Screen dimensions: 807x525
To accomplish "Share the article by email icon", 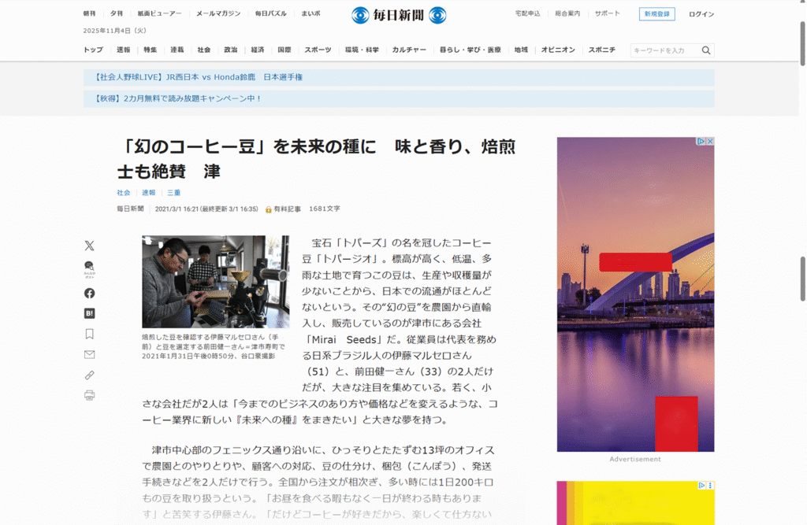I will [89, 354].
